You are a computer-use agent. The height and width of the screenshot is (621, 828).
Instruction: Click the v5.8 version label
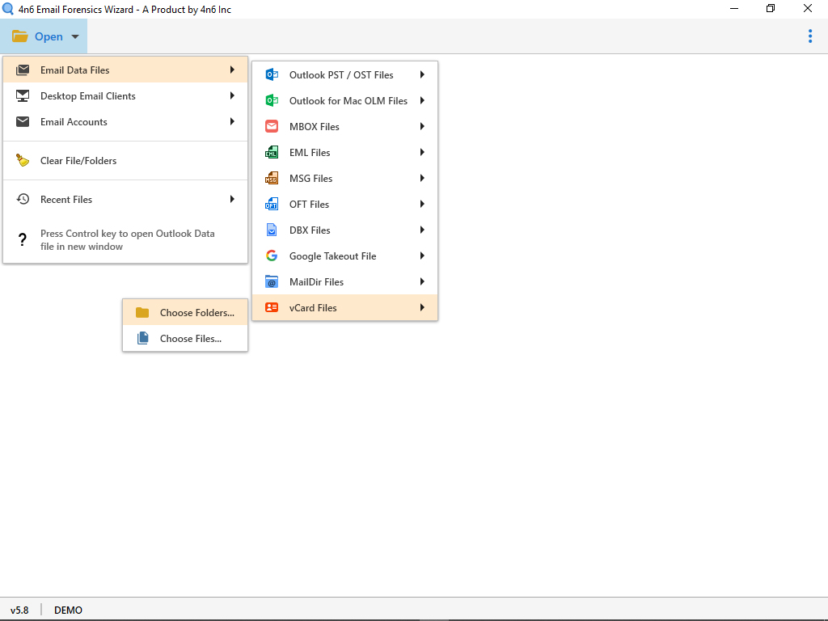pos(19,610)
